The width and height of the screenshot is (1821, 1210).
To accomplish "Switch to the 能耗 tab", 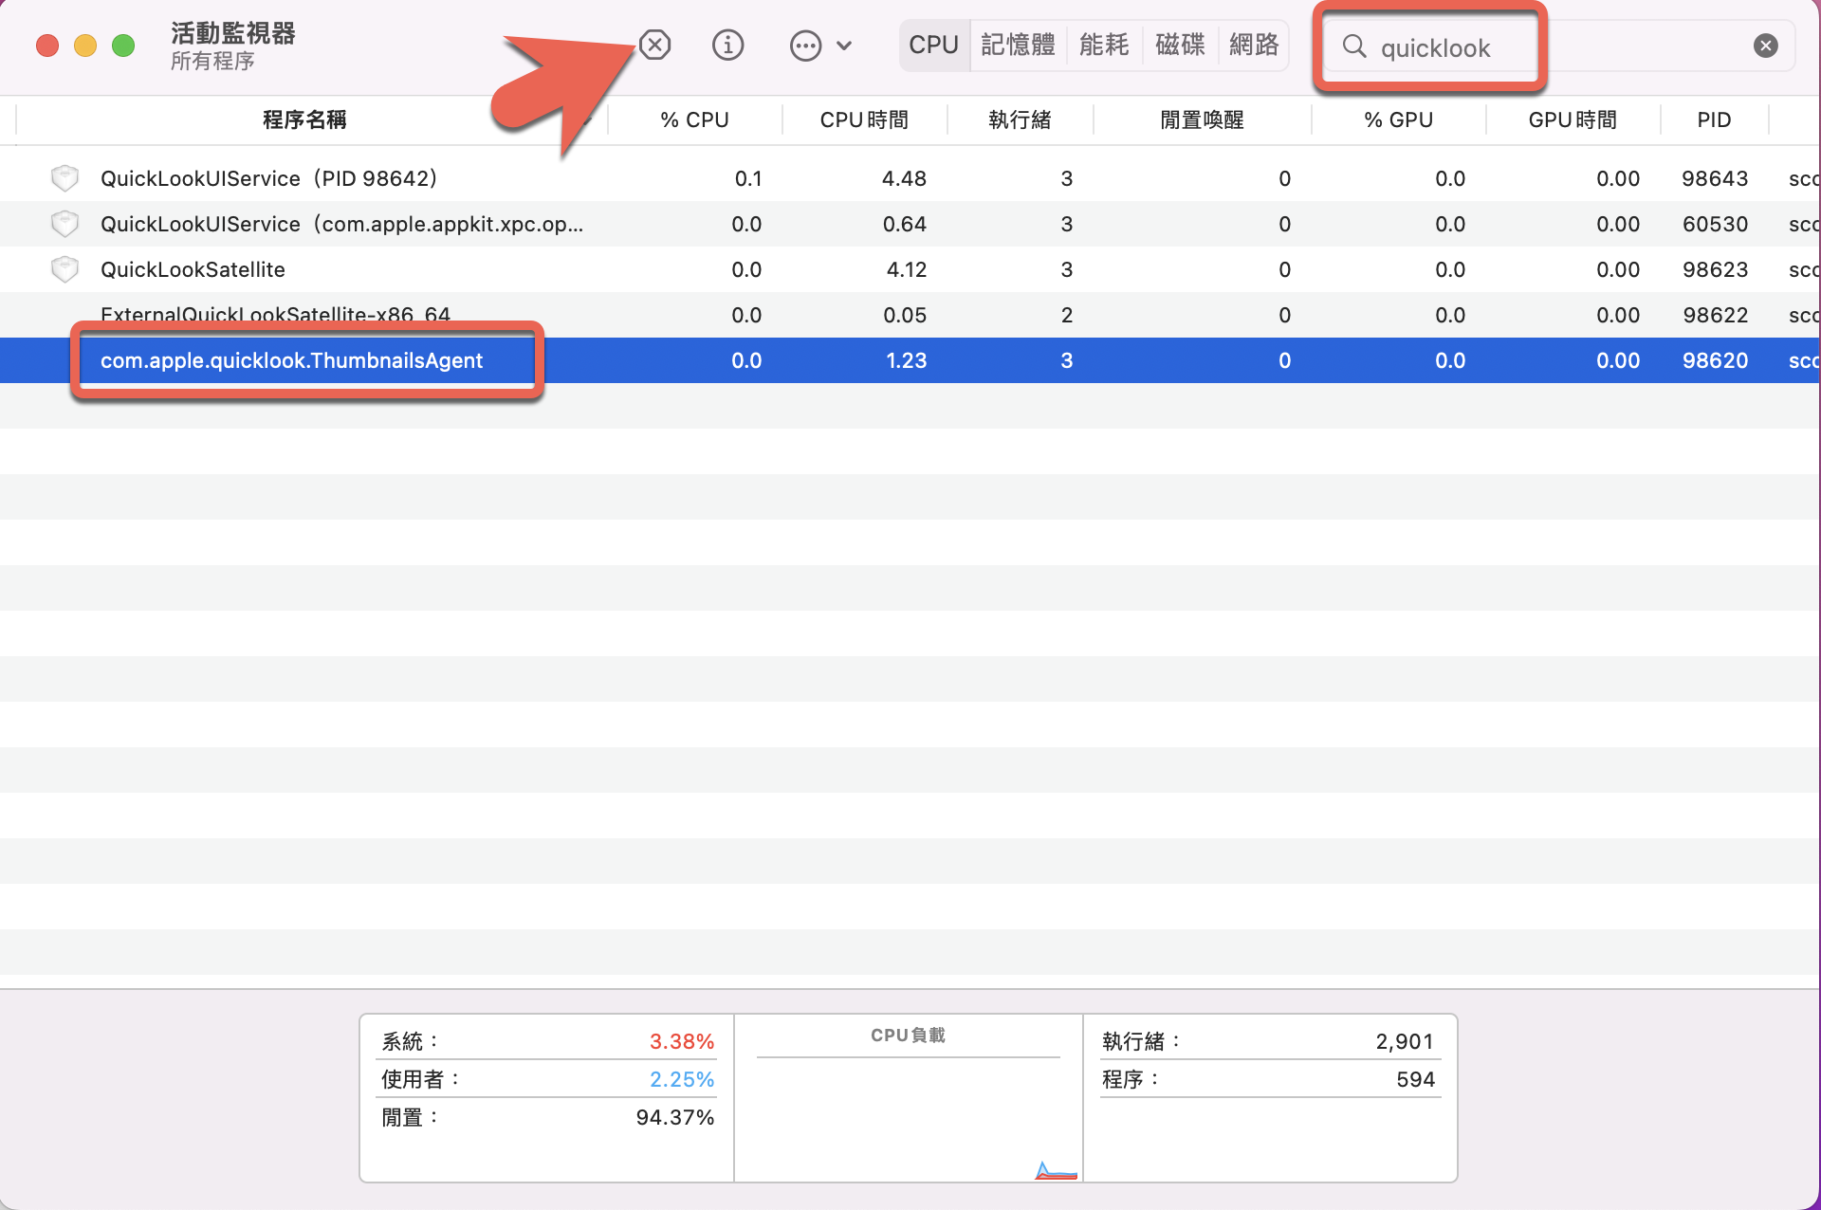I will click(x=1103, y=45).
